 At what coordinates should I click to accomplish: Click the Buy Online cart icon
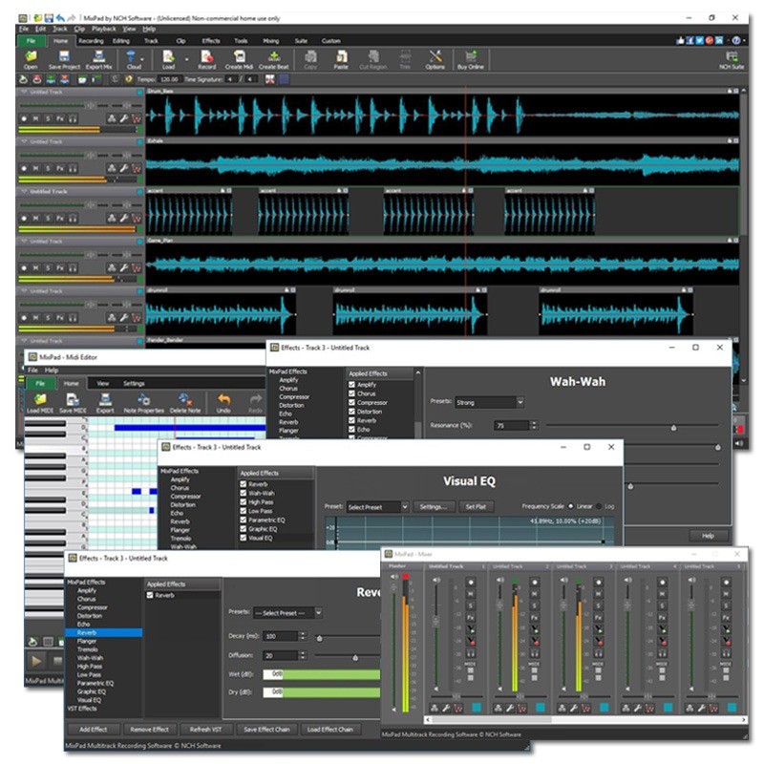click(x=470, y=60)
